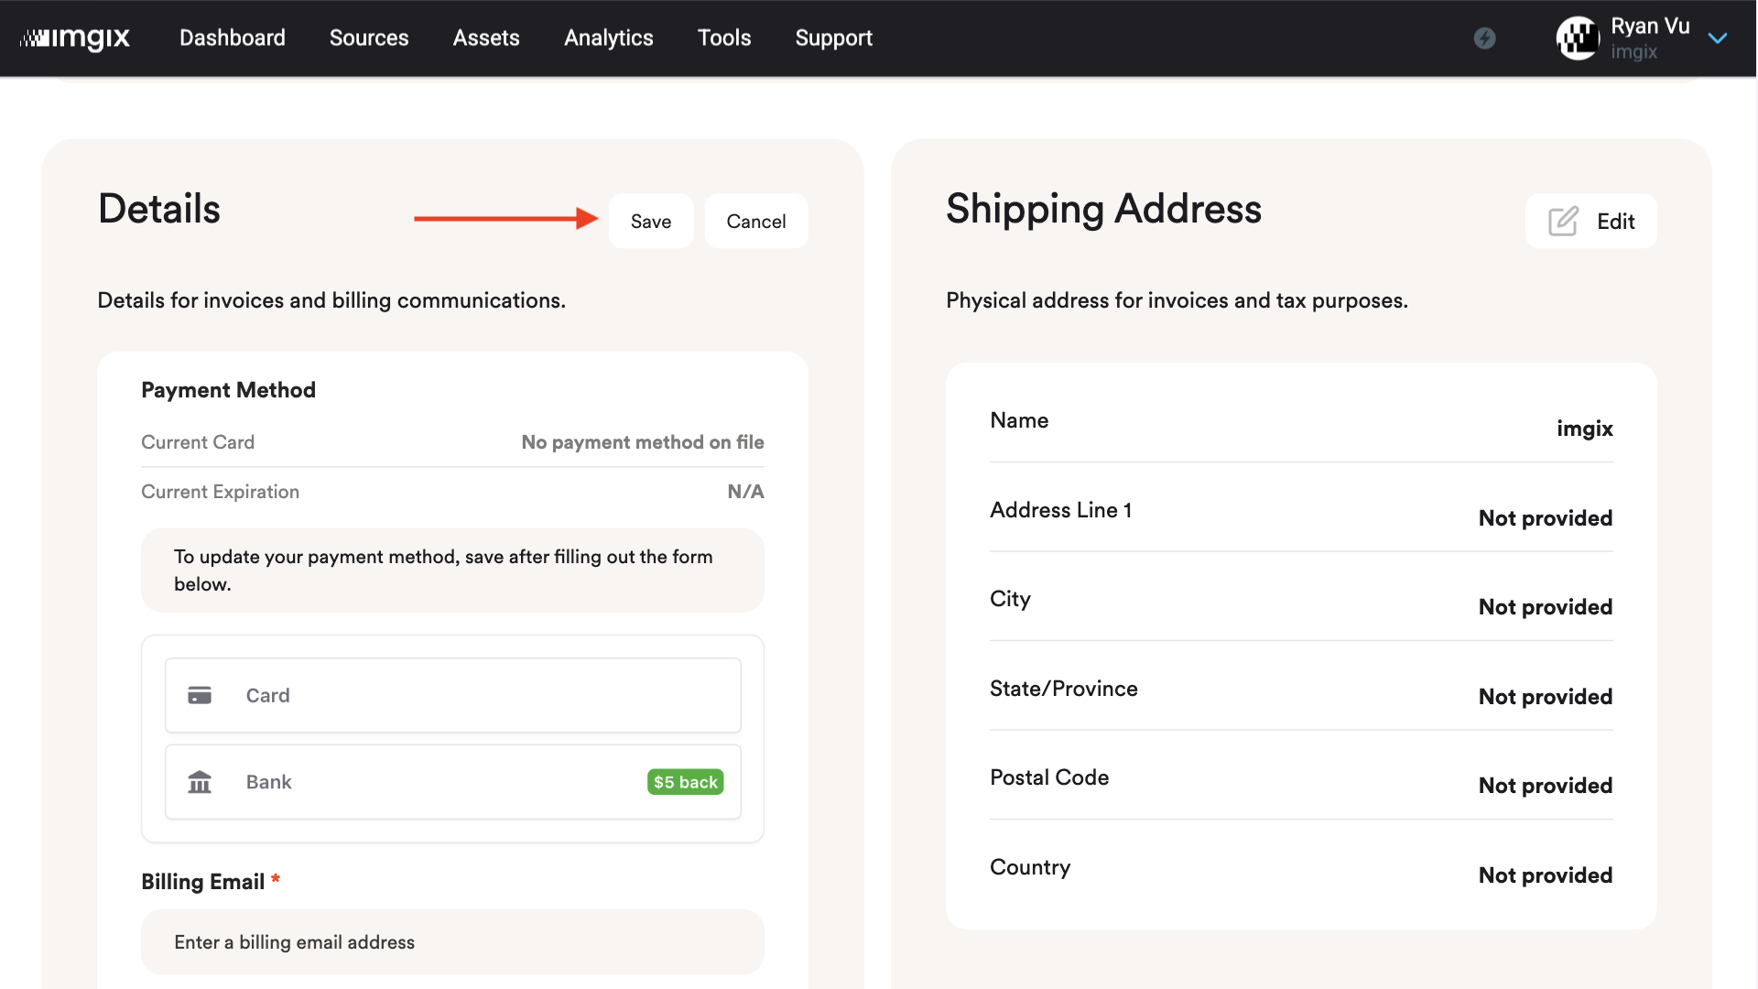Open Ryan Vu's profile avatar

tap(1578, 38)
